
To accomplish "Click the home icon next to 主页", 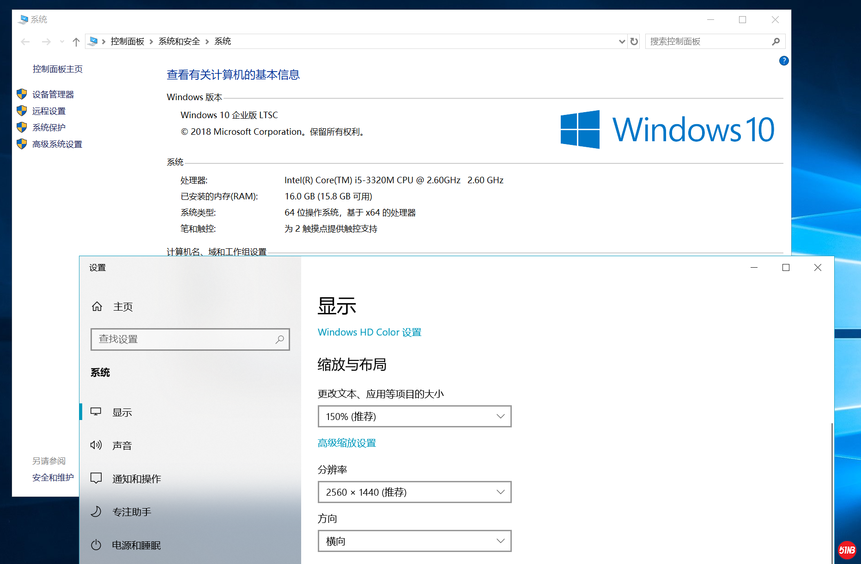I will tap(97, 306).
